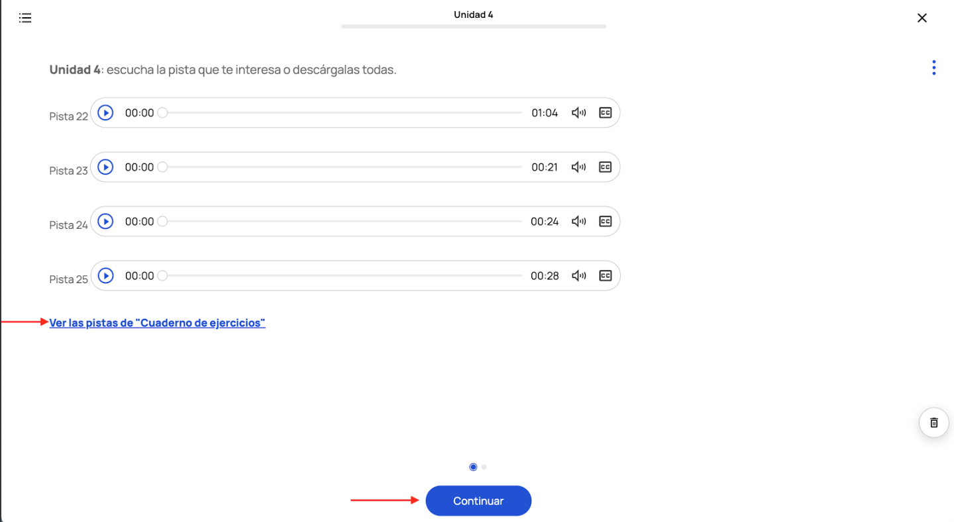Open the three-dot options menu

coord(933,67)
